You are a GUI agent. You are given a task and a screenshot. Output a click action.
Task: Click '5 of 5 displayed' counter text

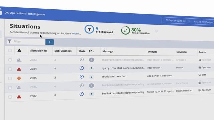point(104,30)
